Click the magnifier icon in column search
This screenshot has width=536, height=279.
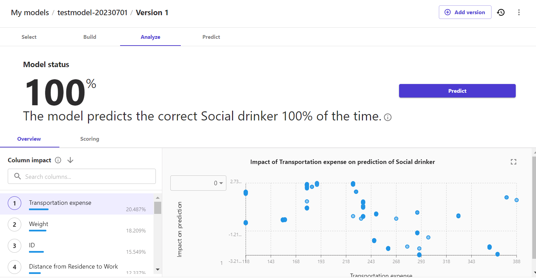[x=18, y=176]
